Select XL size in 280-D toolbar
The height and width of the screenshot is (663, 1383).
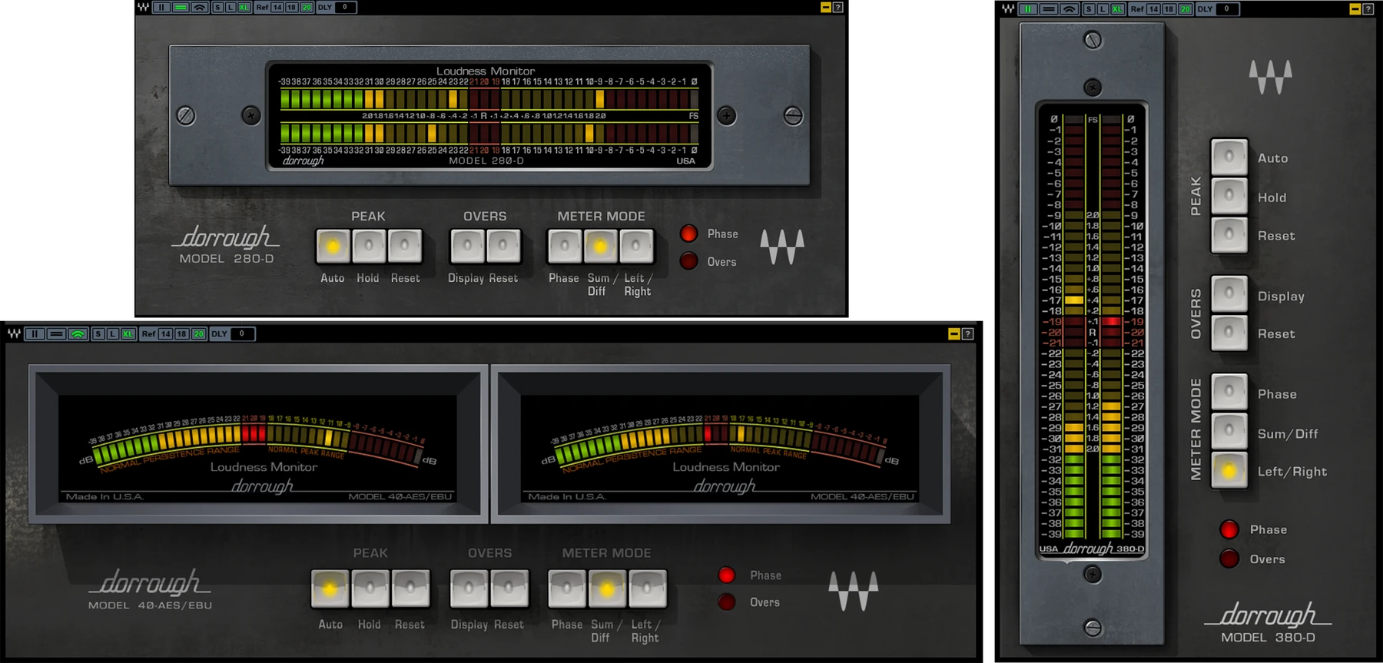(x=244, y=7)
